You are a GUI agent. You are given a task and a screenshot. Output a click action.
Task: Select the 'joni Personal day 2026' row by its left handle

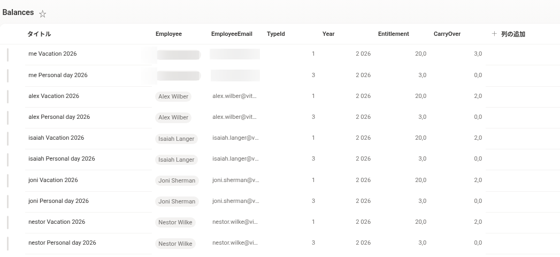tap(7, 202)
